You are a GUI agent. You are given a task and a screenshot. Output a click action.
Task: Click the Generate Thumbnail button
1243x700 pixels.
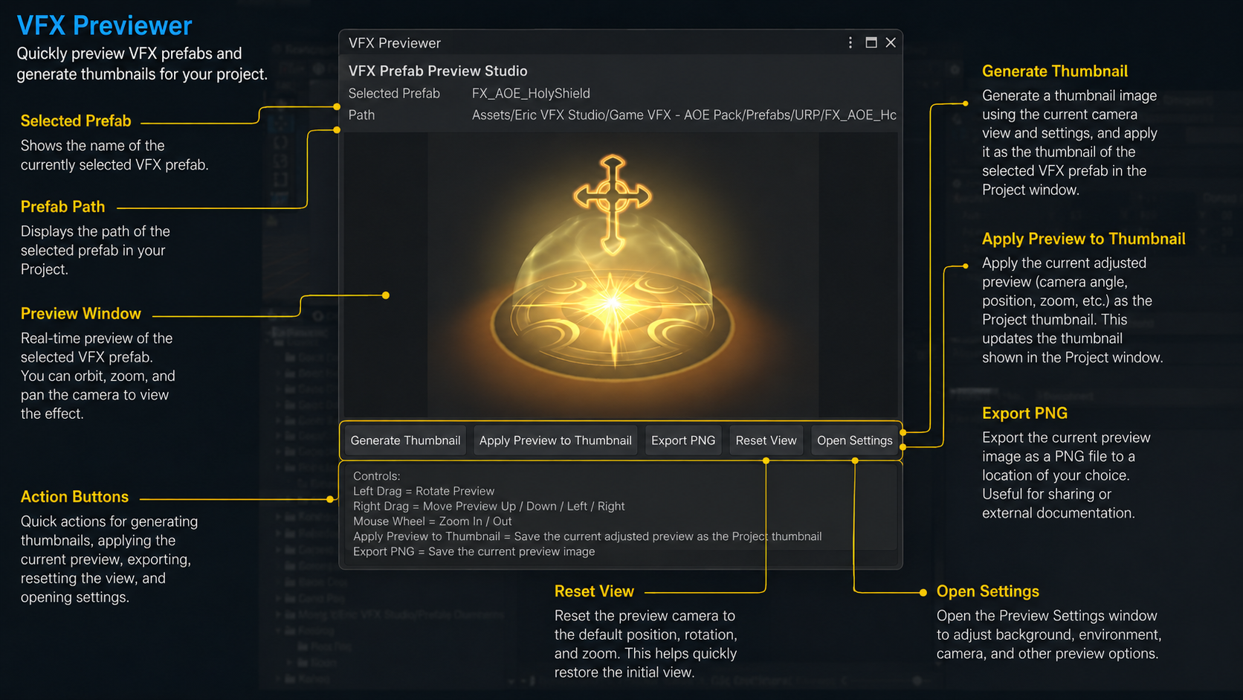405,440
